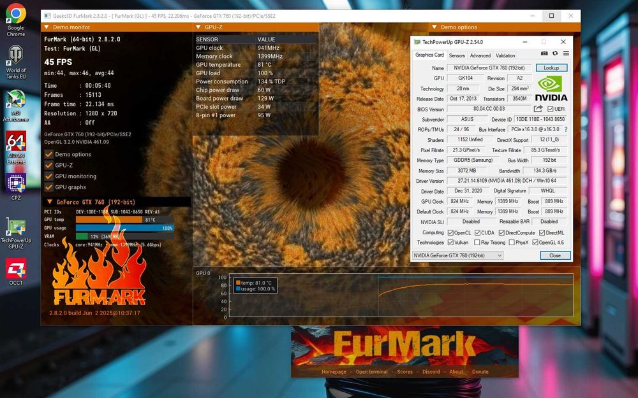
Task: Uncheck GPU graphs checkbox
Action: 49,187
